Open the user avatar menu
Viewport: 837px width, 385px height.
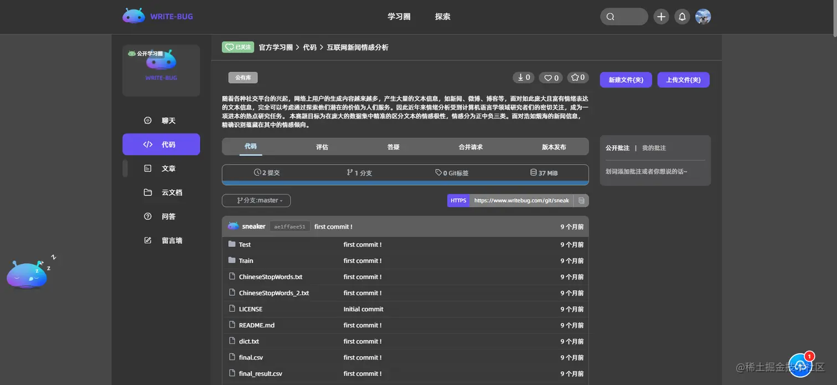[703, 17]
